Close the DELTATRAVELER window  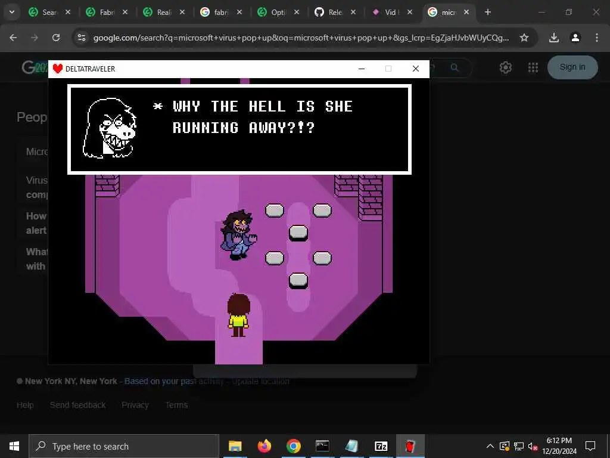[x=415, y=69]
